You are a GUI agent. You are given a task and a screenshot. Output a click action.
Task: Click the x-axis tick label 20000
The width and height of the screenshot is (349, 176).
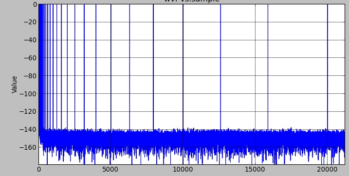[327, 170]
